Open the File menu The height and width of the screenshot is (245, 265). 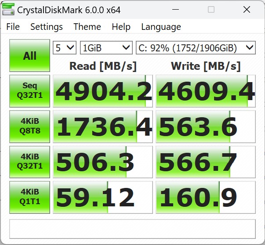13,27
